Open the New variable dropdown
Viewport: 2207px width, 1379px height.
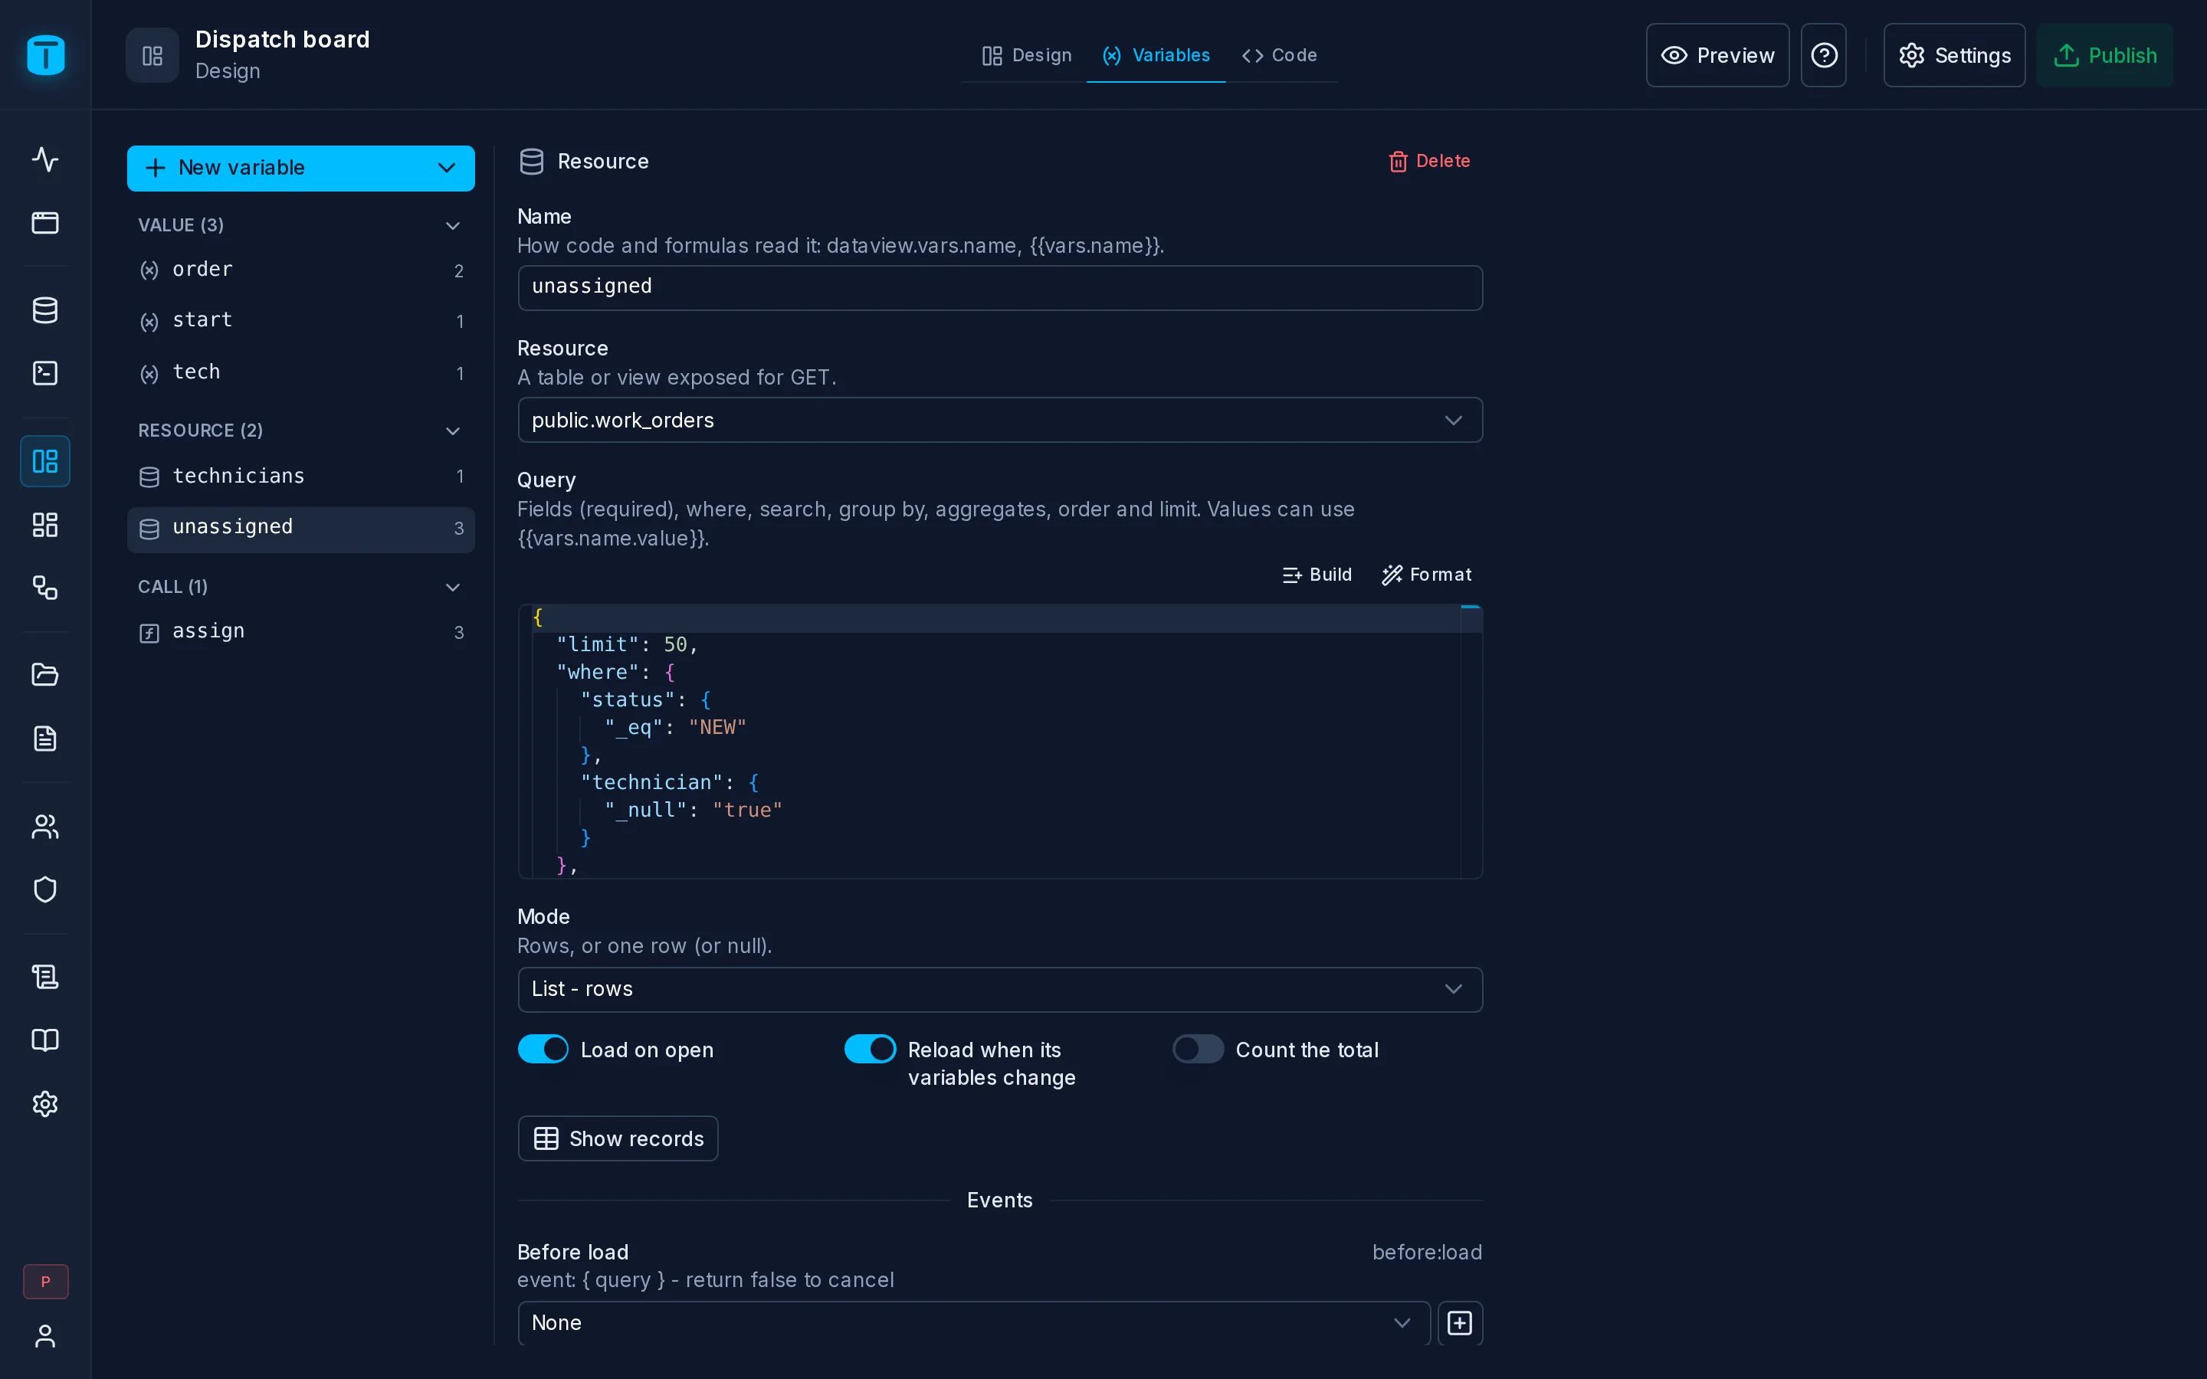(x=300, y=168)
